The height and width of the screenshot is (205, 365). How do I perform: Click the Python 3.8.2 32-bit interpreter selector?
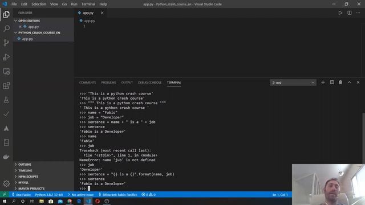[49, 195]
